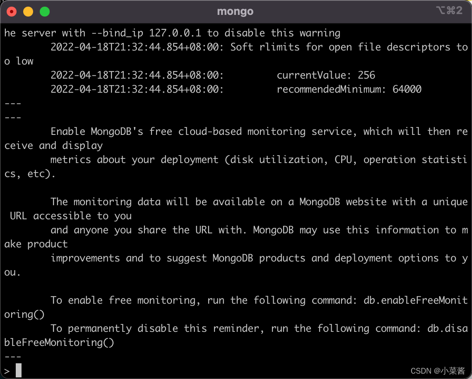Click the > prompt symbol at bottom

click(x=7, y=370)
